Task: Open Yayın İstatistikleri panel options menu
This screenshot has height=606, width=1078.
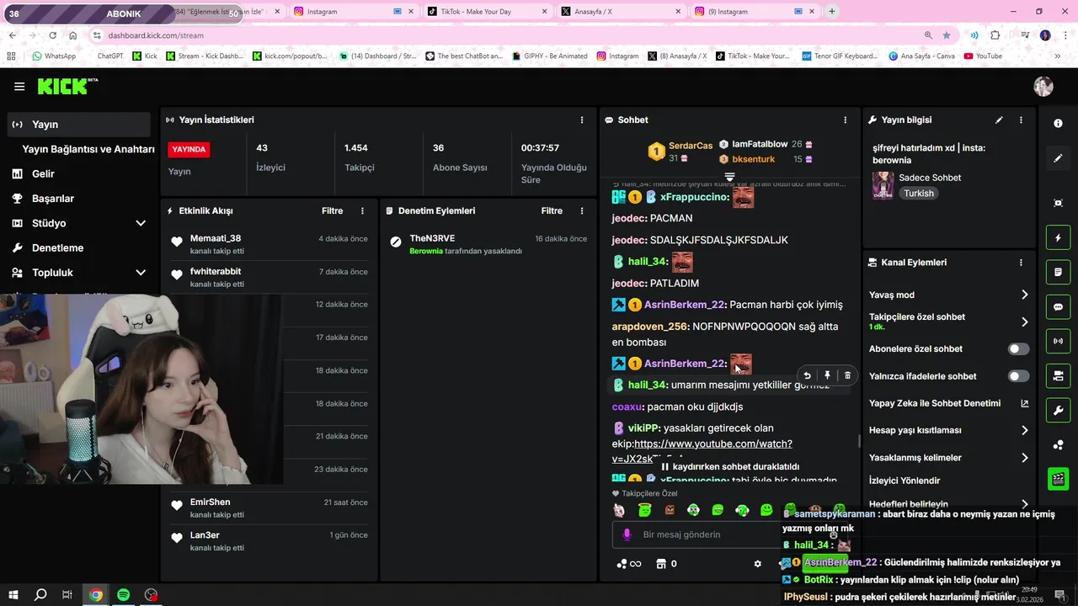Action: tap(581, 120)
